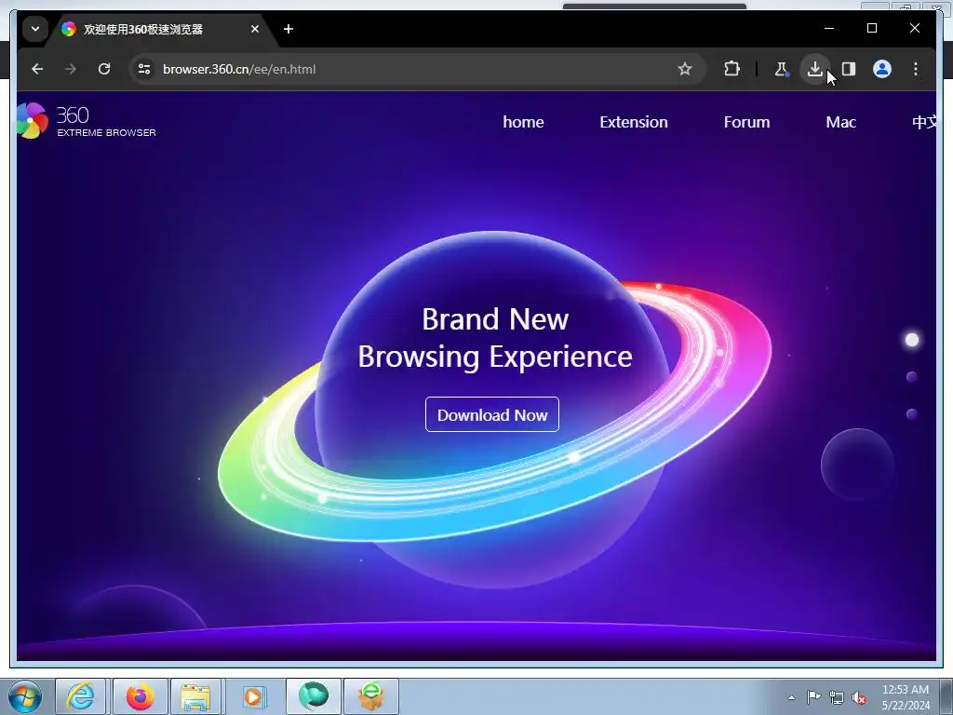Toggle the browser side panel

point(849,69)
